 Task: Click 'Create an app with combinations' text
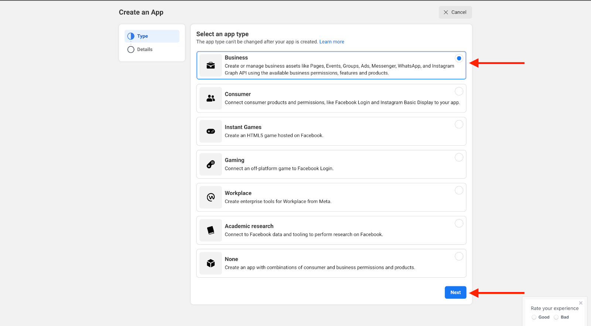(x=320, y=268)
